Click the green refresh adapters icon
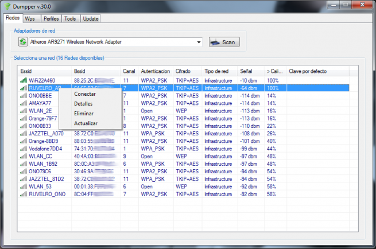This screenshot has width=376, height=249. coord(23,42)
